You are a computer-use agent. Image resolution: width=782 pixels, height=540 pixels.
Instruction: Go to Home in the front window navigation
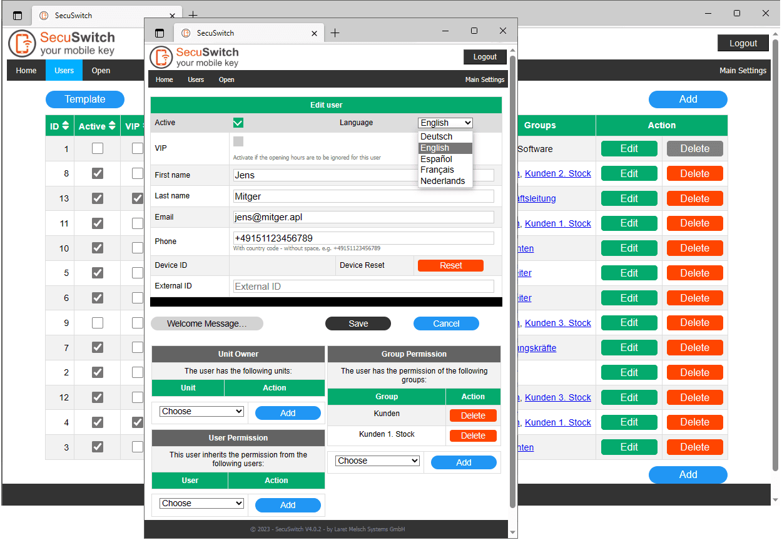[x=165, y=79]
